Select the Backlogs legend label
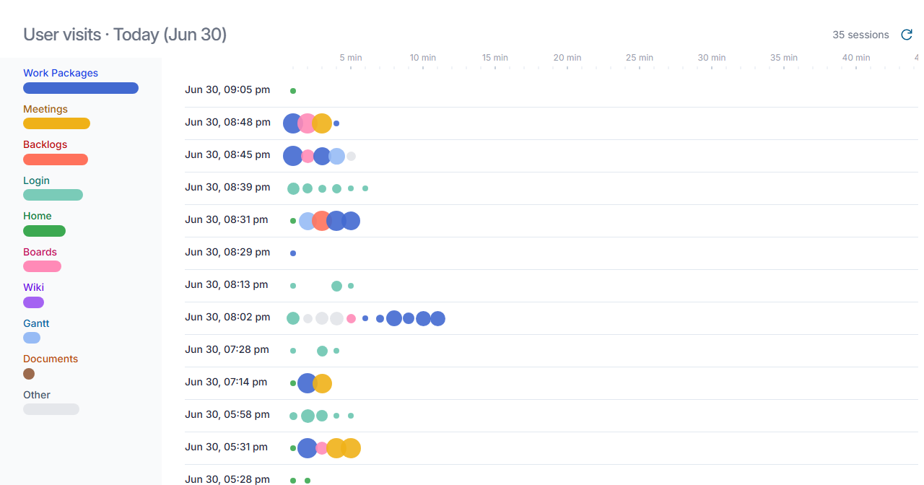This screenshot has height=485, width=924. coord(45,144)
